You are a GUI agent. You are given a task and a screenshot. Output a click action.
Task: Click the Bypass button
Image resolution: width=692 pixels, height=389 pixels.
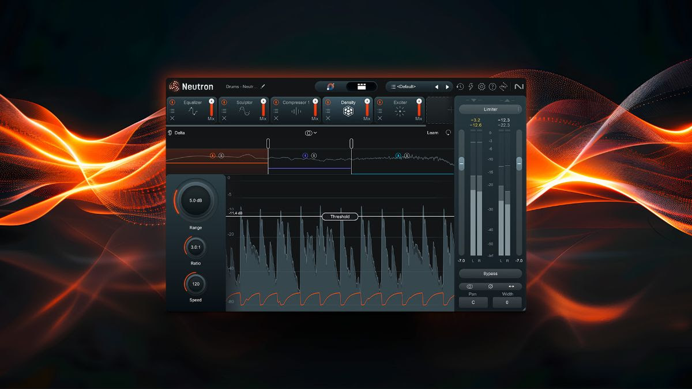tap(490, 274)
